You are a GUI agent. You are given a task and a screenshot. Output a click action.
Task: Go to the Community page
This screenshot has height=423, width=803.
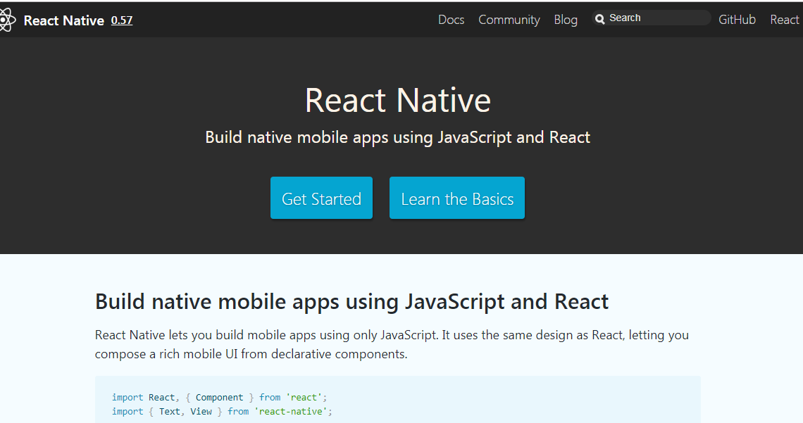(509, 20)
